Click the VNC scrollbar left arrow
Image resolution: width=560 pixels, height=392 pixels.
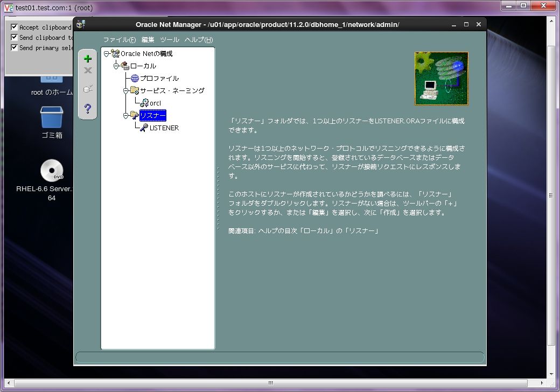click(x=9, y=383)
